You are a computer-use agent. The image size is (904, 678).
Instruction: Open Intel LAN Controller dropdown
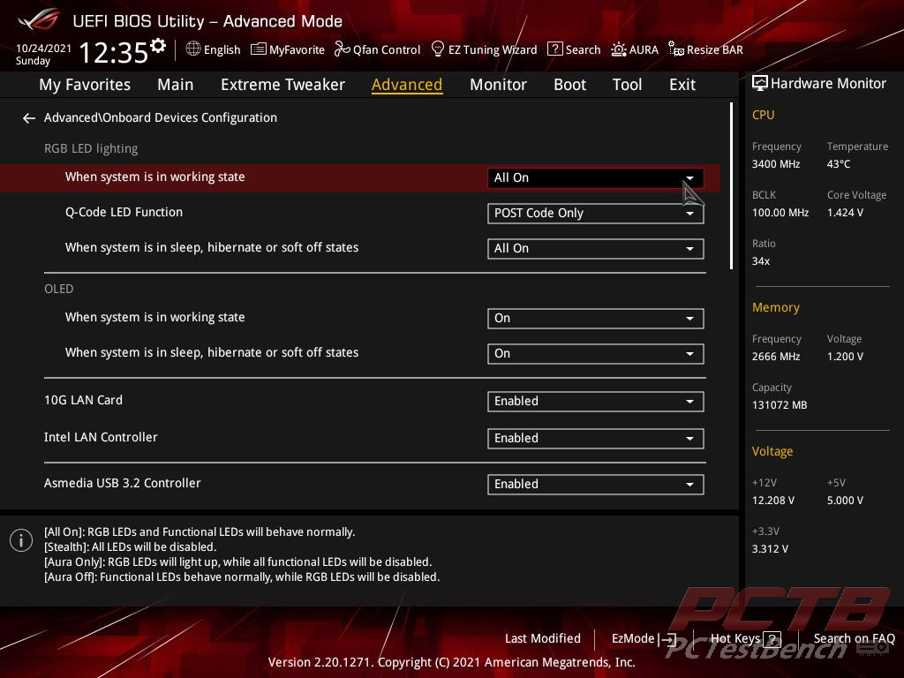click(x=596, y=438)
